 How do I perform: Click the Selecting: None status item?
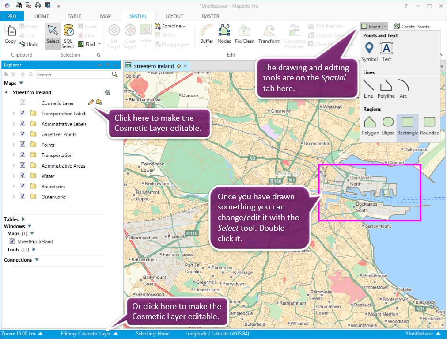click(x=152, y=334)
